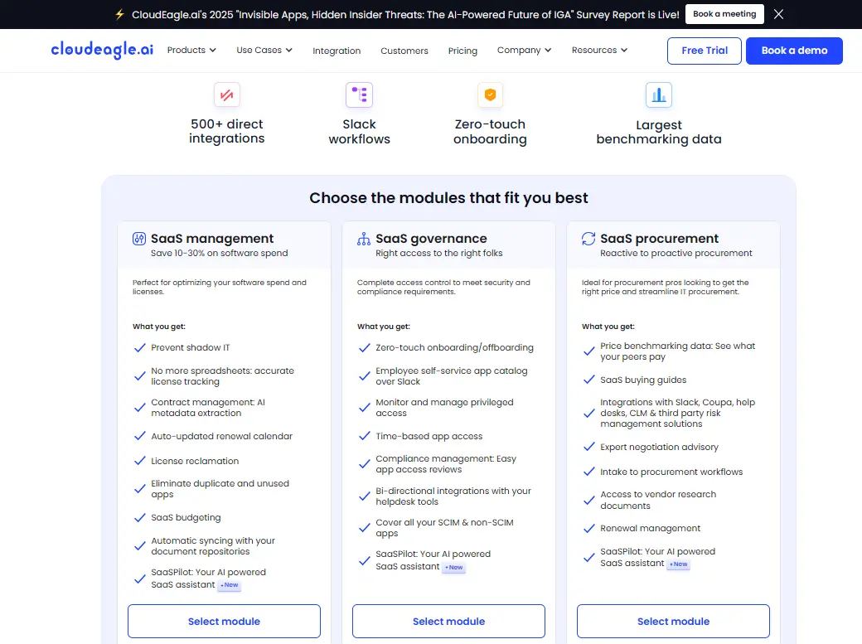862x644 pixels.
Task: Select the SaaS governance module
Action: (x=448, y=622)
